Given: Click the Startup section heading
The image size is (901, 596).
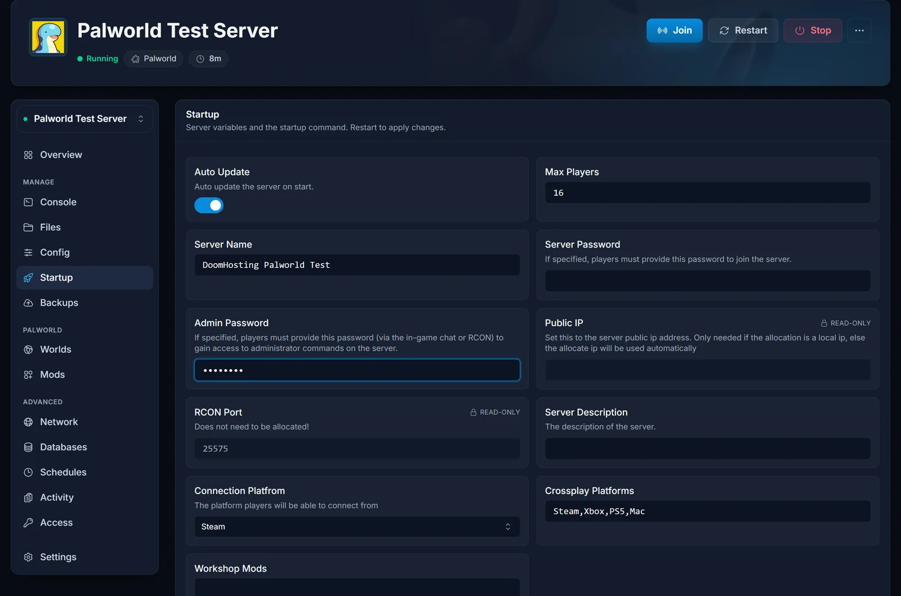Looking at the screenshot, I should (202, 114).
